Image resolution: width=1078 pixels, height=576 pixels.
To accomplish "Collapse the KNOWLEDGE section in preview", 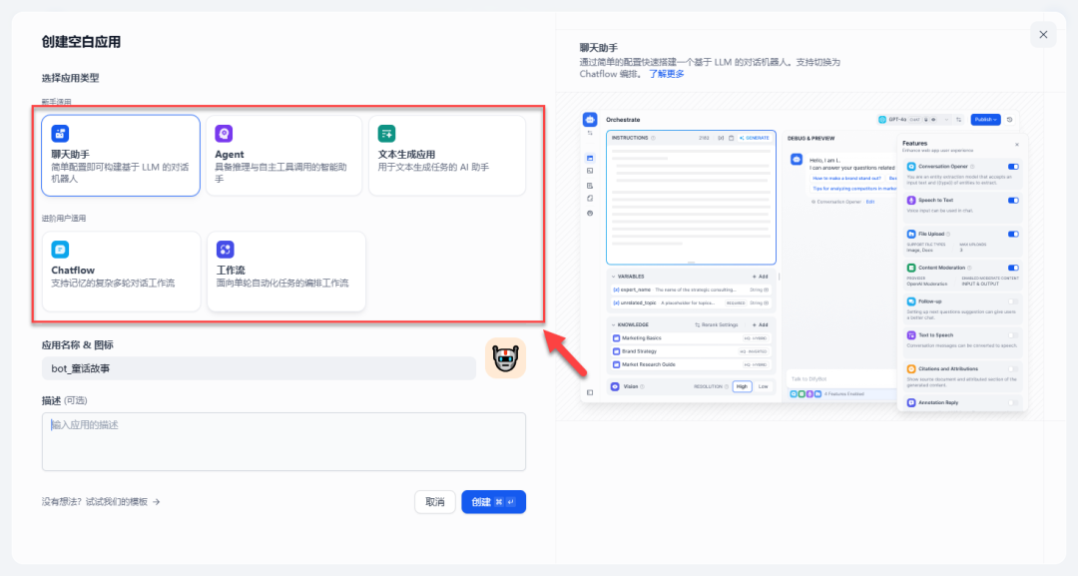I will pos(614,324).
